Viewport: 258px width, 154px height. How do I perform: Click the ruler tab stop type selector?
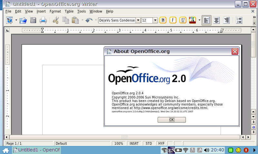7,30
